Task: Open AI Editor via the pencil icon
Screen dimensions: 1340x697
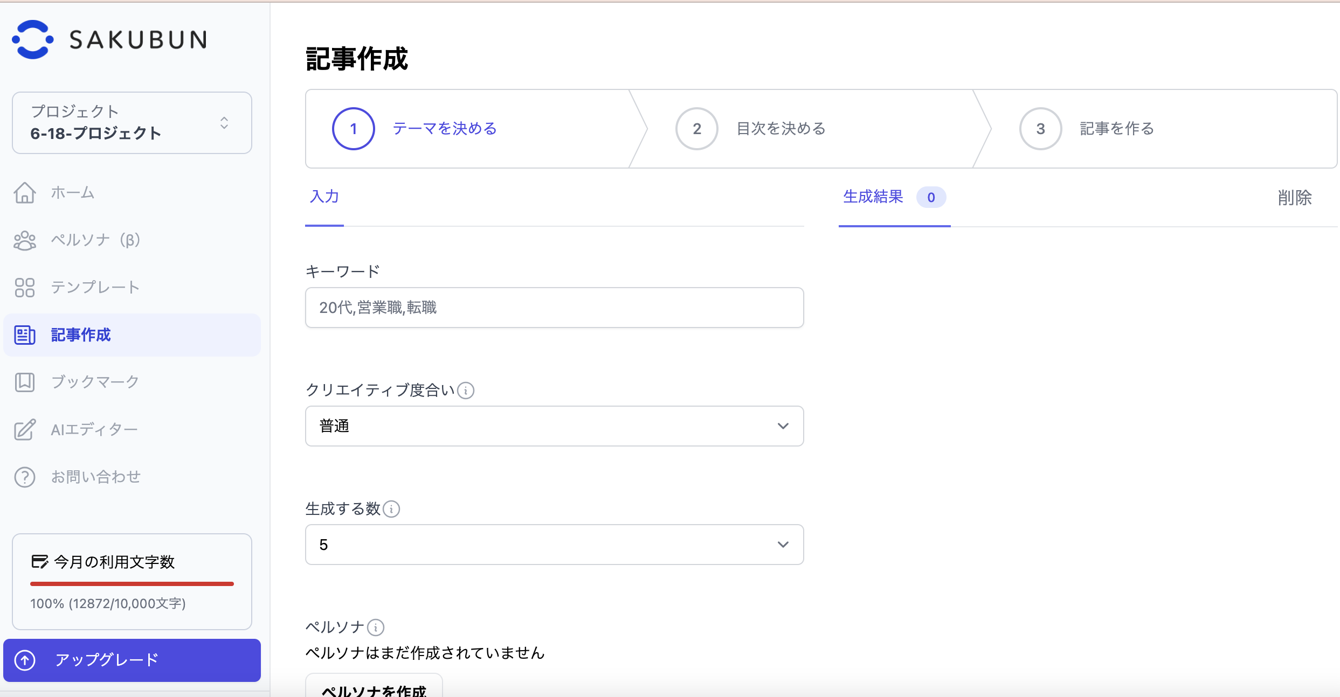Action: click(x=25, y=429)
